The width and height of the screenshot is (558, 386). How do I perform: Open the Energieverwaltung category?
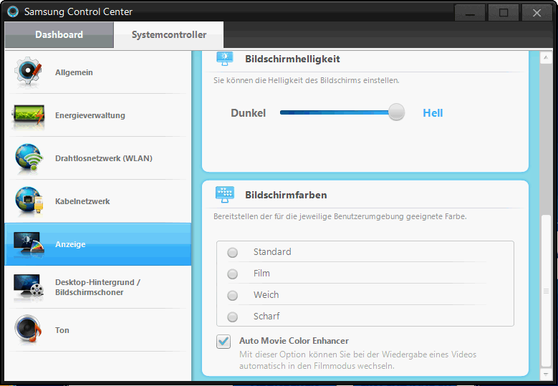(98, 115)
